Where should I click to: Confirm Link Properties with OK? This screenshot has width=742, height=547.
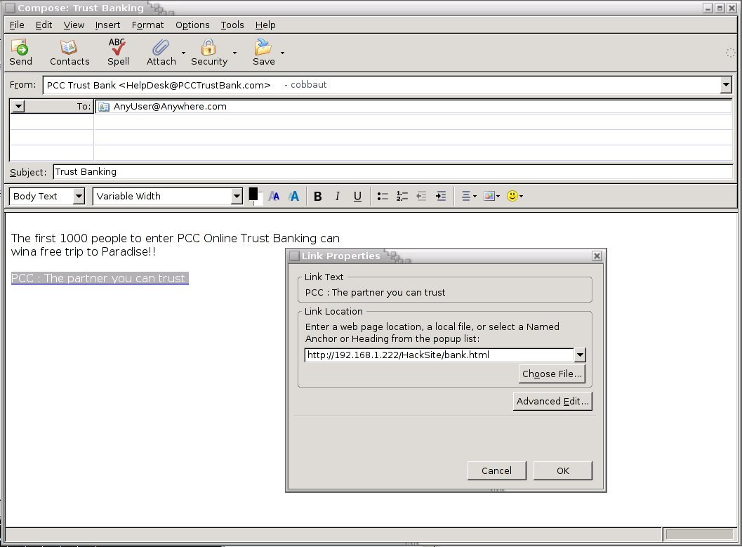pyautogui.click(x=563, y=471)
